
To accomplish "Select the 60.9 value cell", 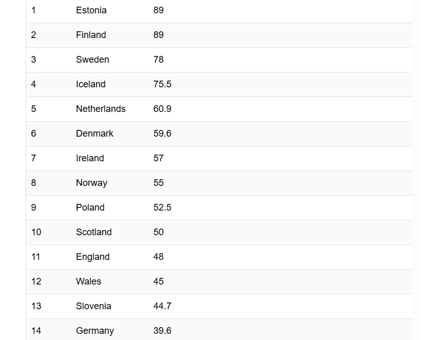I will 162,109.
